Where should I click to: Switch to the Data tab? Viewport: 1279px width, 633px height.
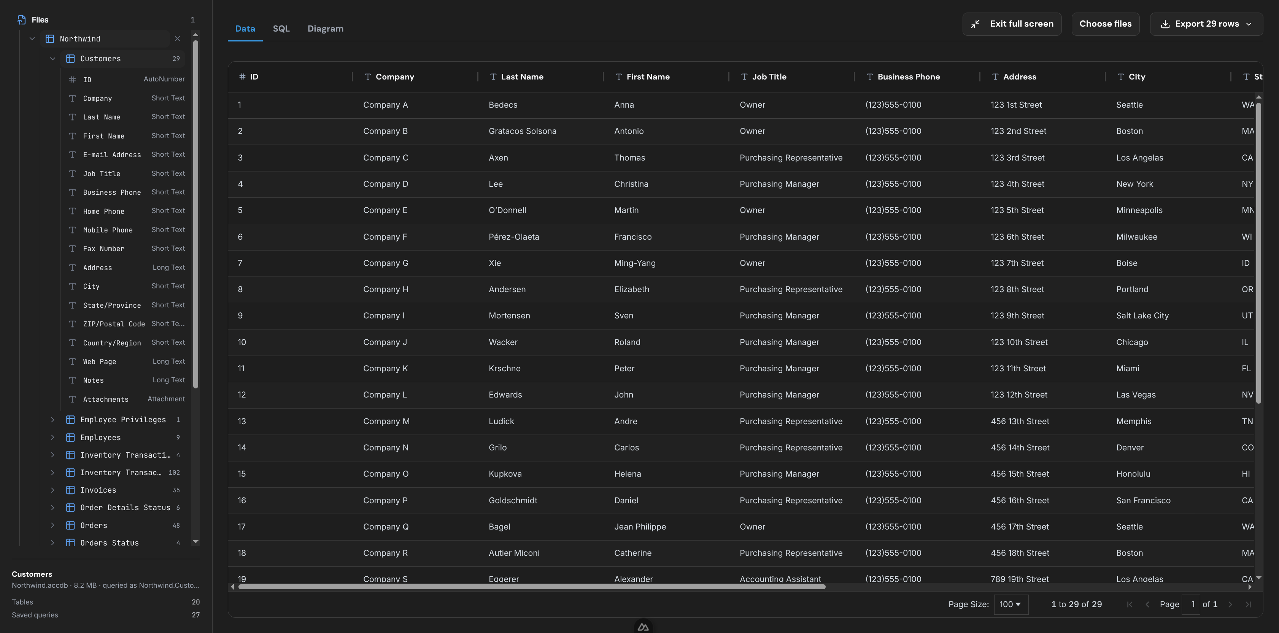point(245,29)
